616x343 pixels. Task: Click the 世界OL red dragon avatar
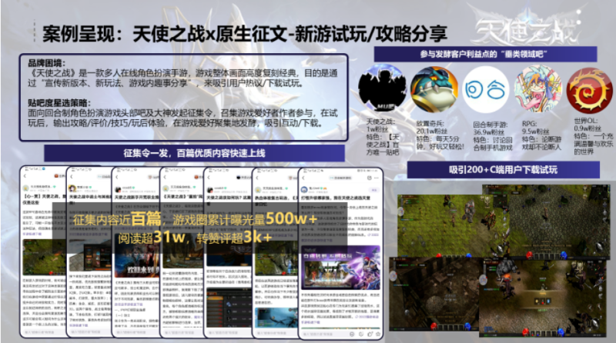(590, 91)
